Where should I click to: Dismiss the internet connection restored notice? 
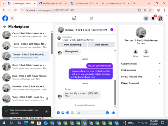point(47,112)
